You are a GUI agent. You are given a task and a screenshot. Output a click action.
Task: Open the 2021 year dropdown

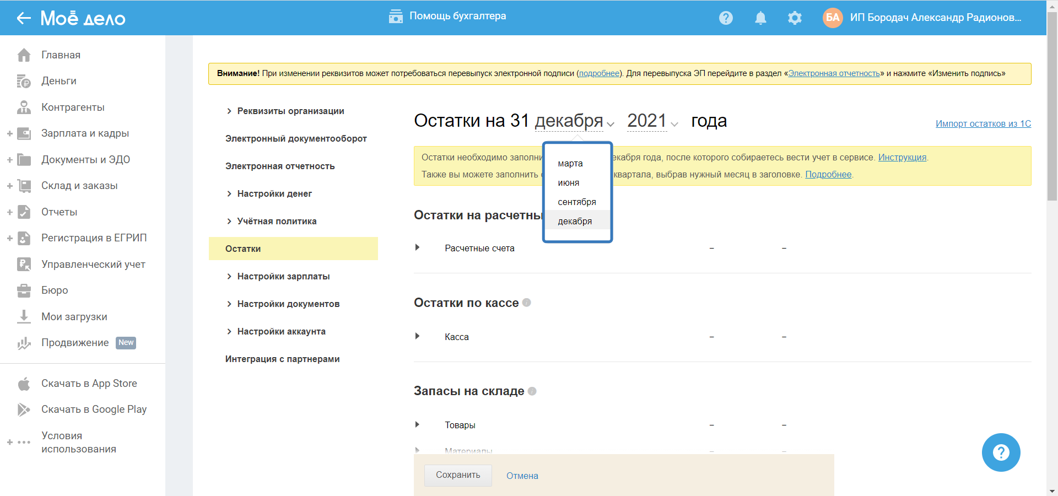click(652, 121)
